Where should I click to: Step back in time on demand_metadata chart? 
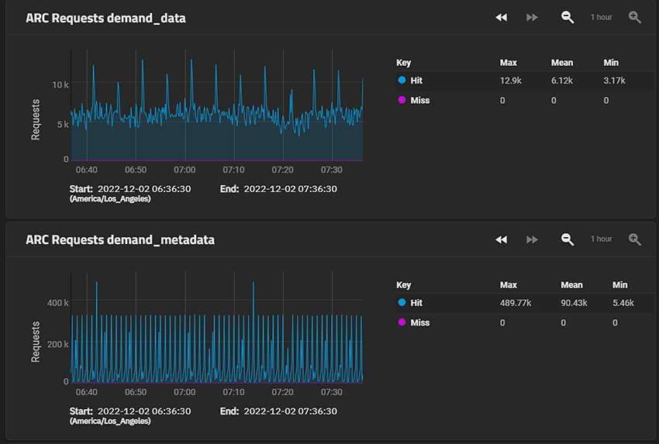pyautogui.click(x=501, y=239)
